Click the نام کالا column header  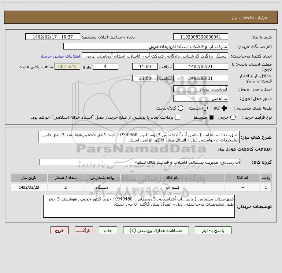[x=172, y=178]
